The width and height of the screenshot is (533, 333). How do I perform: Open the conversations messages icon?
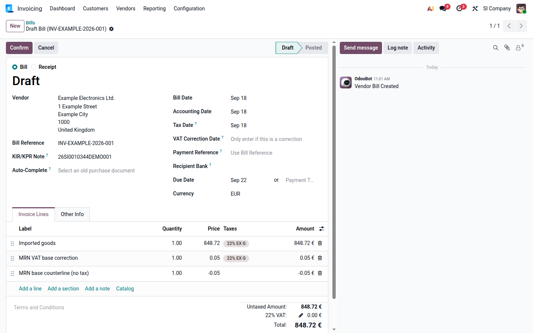(x=443, y=9)
